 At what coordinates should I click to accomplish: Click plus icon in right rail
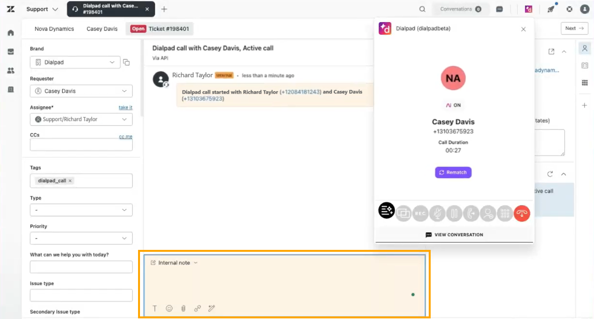(585, 105)
